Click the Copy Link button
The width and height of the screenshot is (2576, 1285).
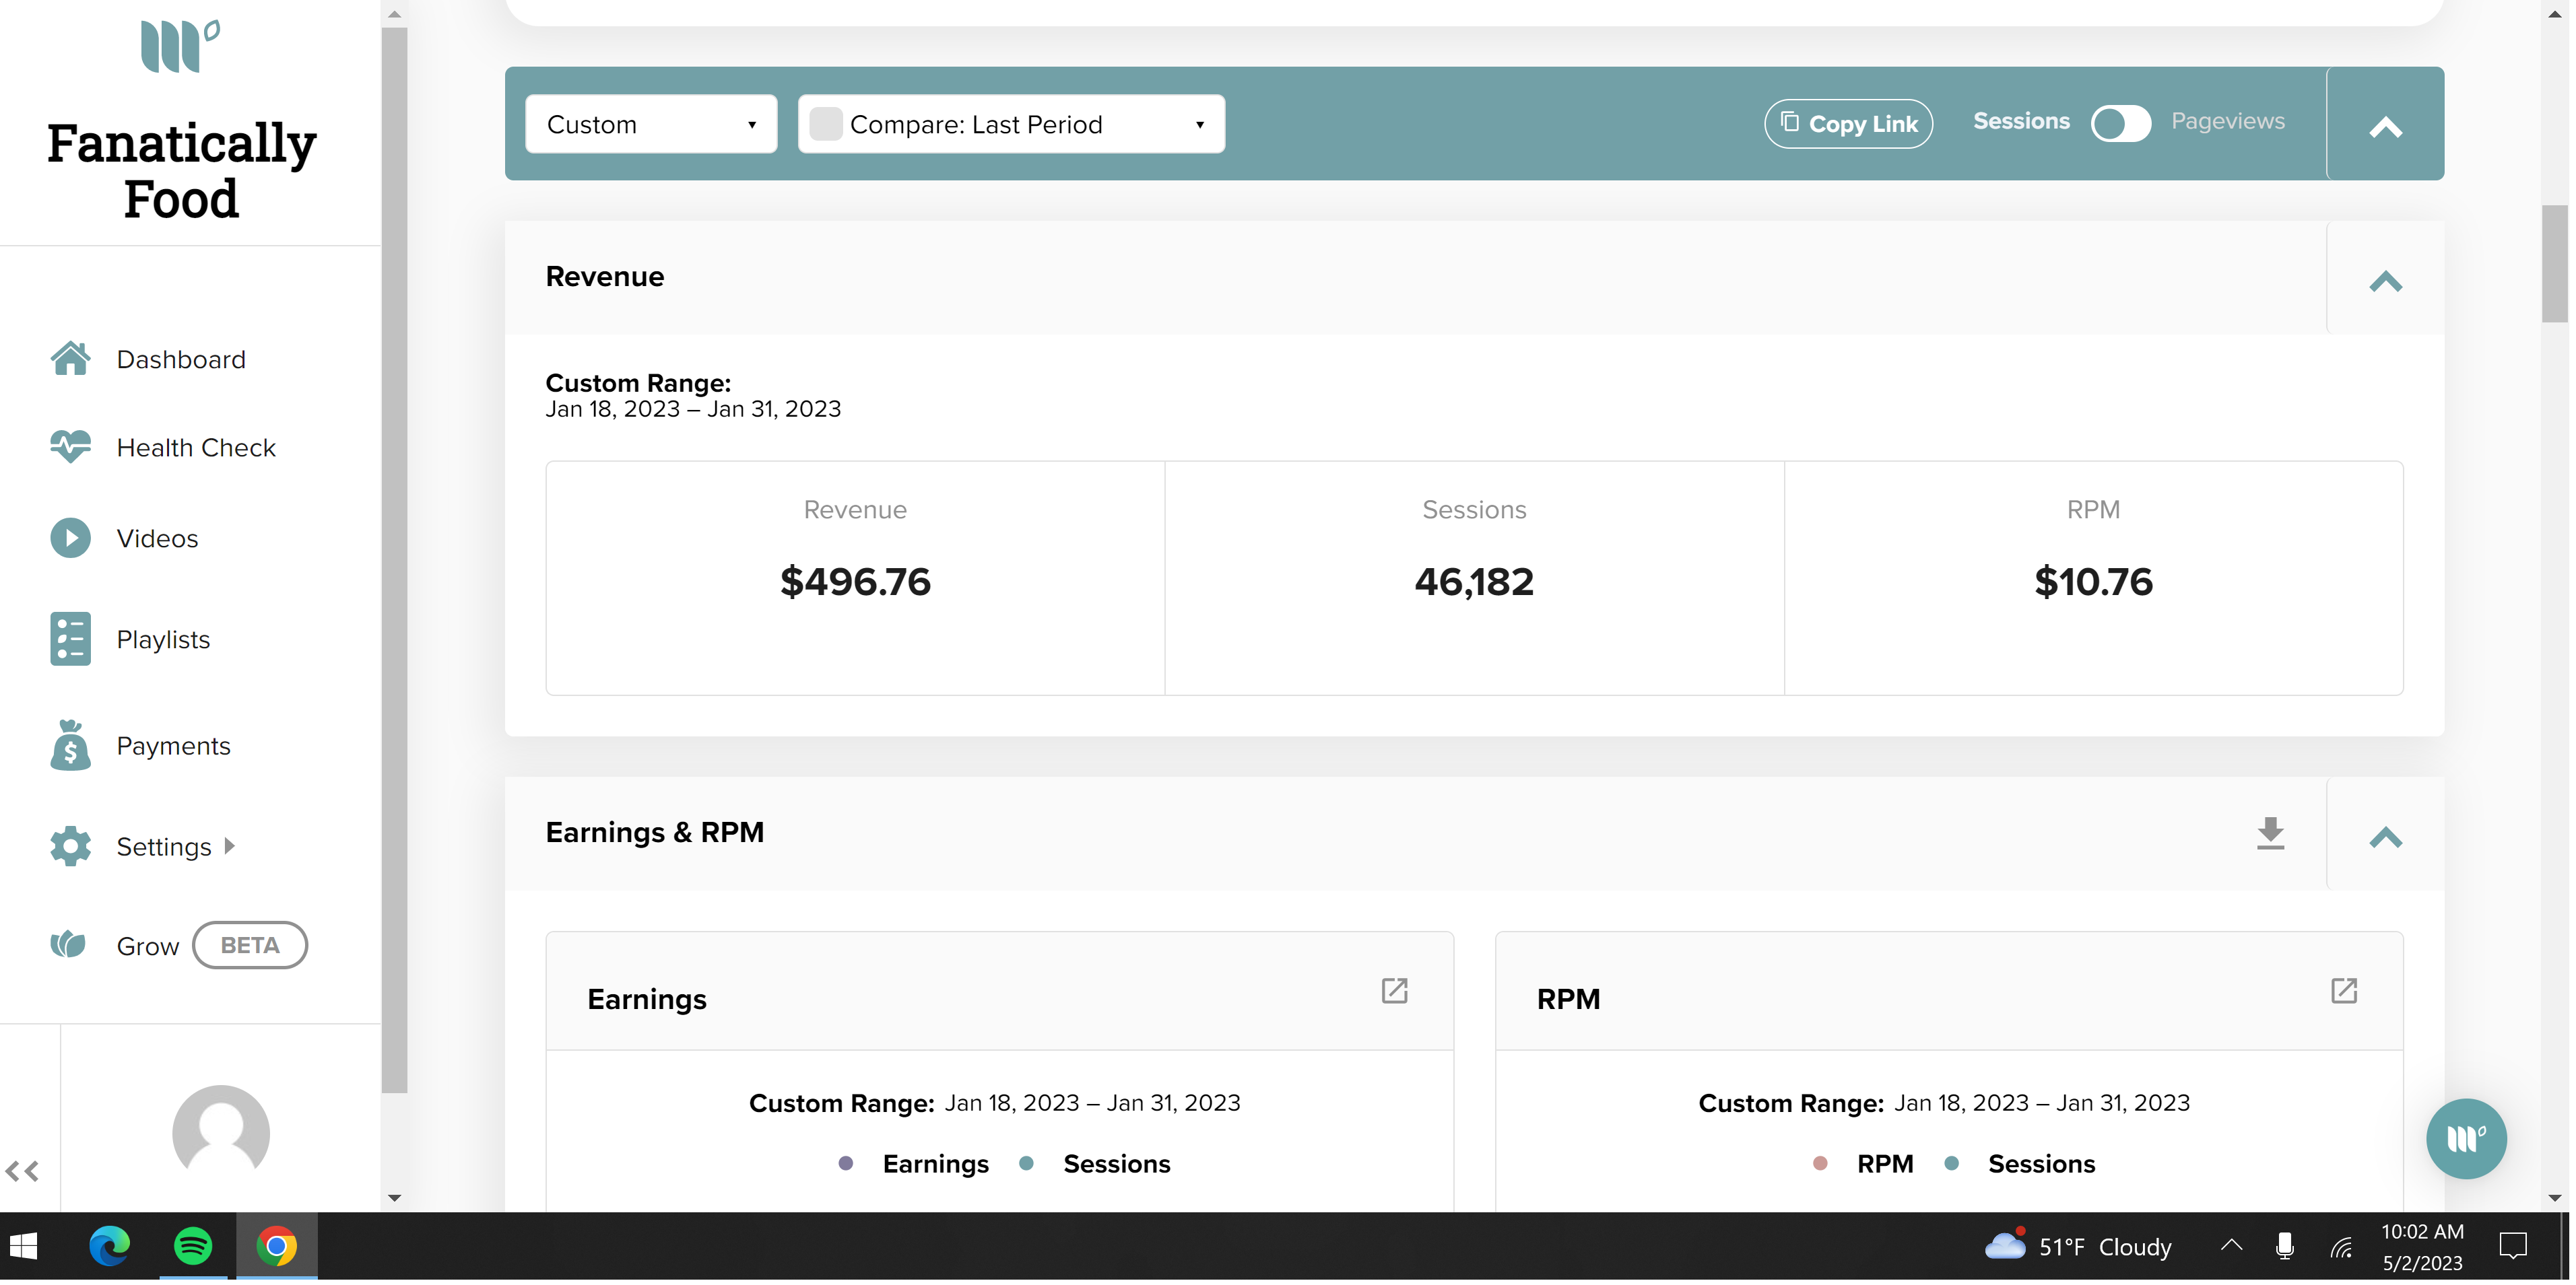(x=1848, y=124)
